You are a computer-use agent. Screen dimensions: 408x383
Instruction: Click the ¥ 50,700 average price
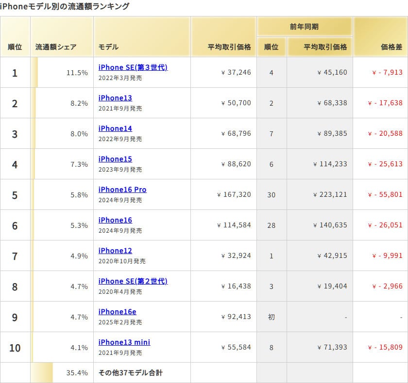pyautogui.click(x=236, y=103)
